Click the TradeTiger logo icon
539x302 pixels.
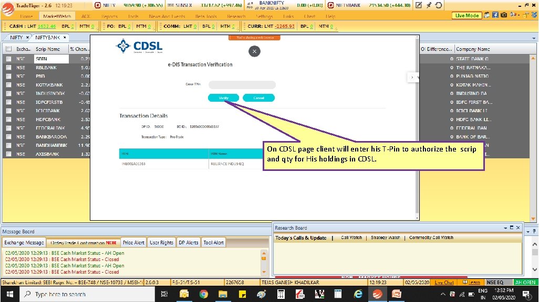coord(7,9)
